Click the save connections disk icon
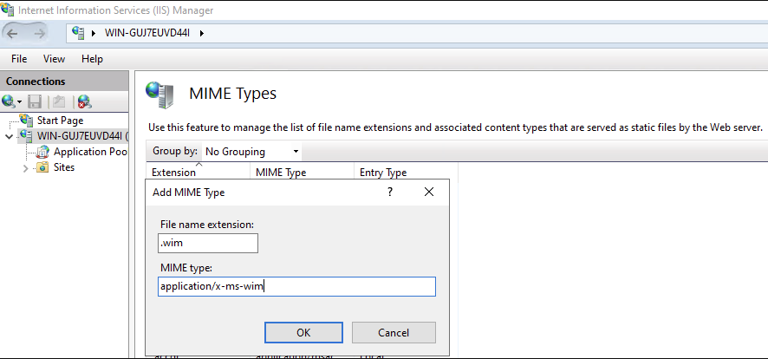Image resolution: width=768 pixels, height=359 pixels. [35, 101]
